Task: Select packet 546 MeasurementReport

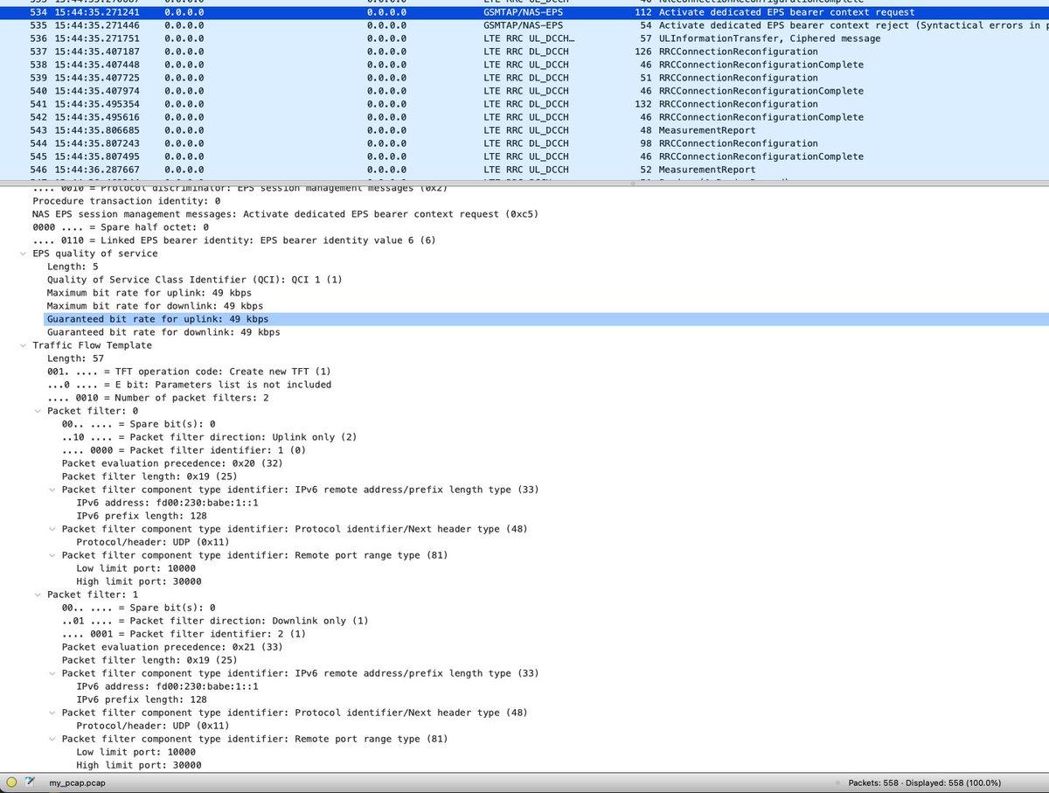Action: [524, 170]
